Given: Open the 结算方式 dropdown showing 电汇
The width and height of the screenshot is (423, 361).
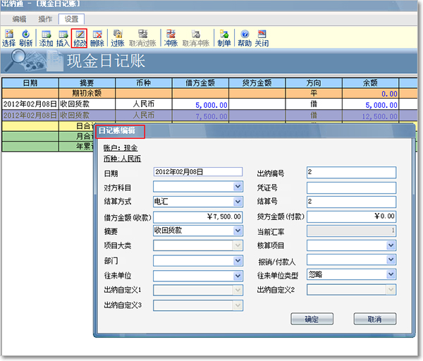Looking at the screenshot, I should [x=238, y=202].
